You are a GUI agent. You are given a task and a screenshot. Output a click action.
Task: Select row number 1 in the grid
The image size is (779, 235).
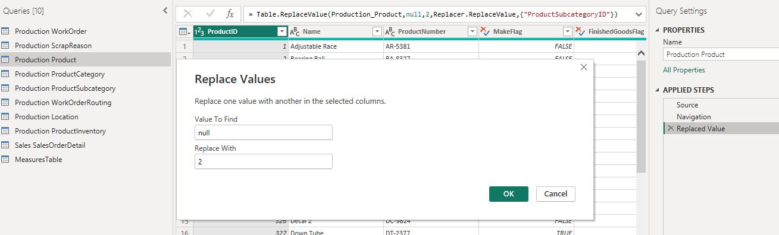coord(184,46)
